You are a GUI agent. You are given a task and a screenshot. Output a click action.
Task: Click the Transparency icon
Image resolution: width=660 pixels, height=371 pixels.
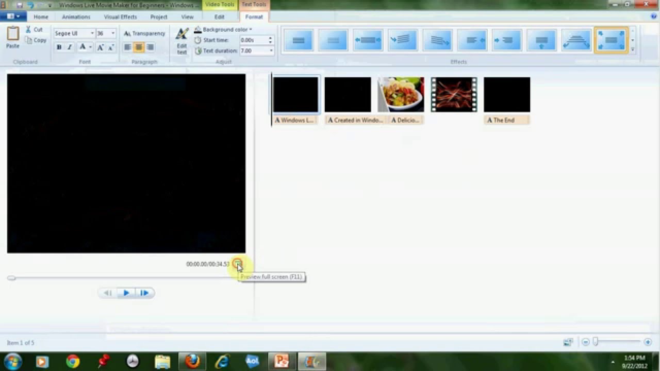click(x=127, y=33)
